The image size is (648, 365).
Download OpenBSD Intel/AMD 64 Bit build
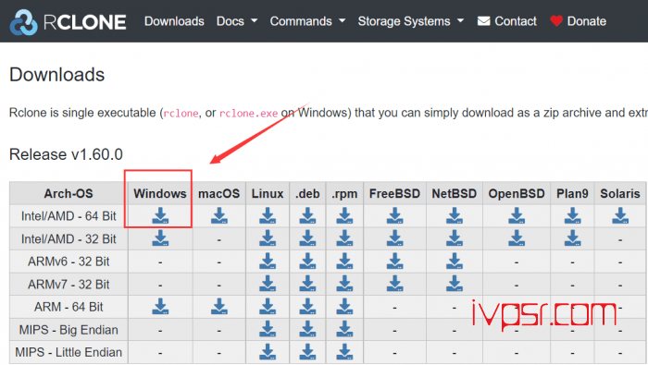(x=517, y=215)
